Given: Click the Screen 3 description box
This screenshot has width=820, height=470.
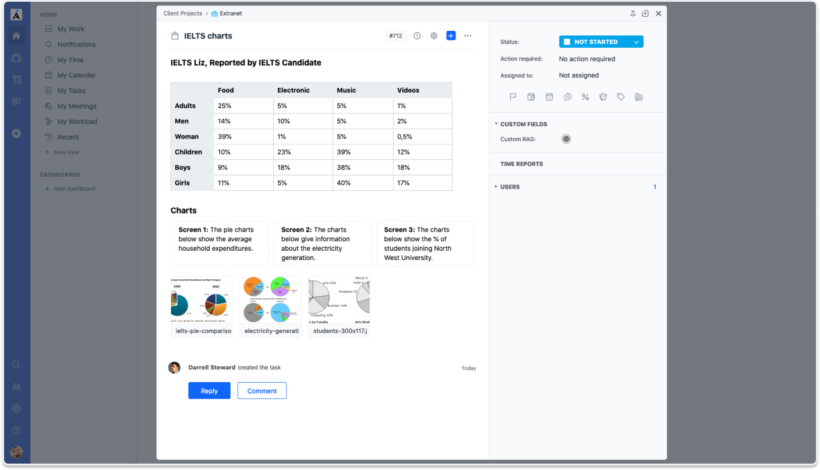Looking at the screenshot, I should tap(425, 243).
